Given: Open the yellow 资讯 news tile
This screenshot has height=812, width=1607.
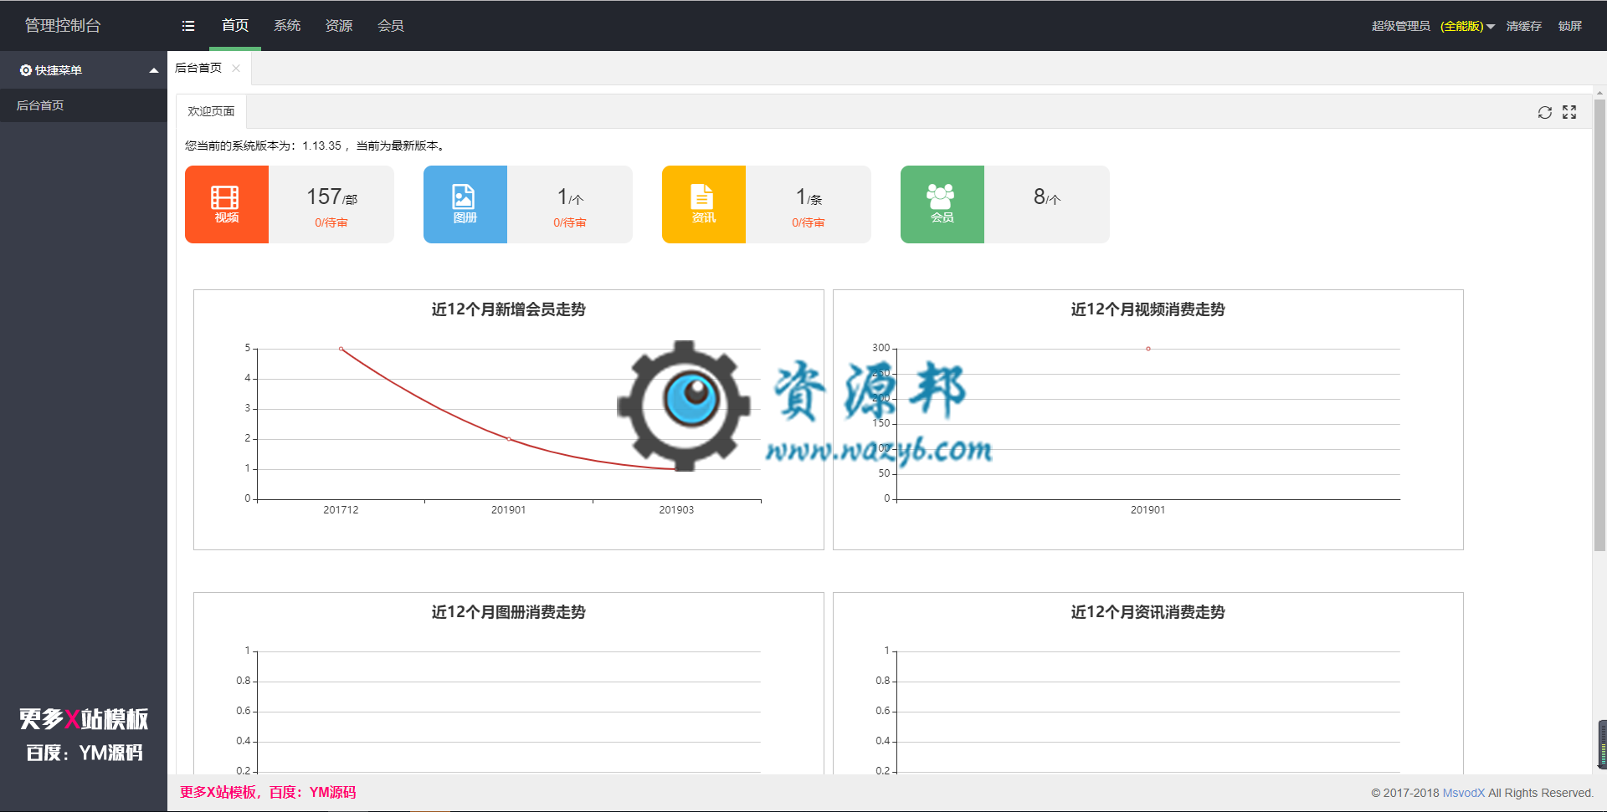Looking at the screenshot, I should click(x=704, y=204).
